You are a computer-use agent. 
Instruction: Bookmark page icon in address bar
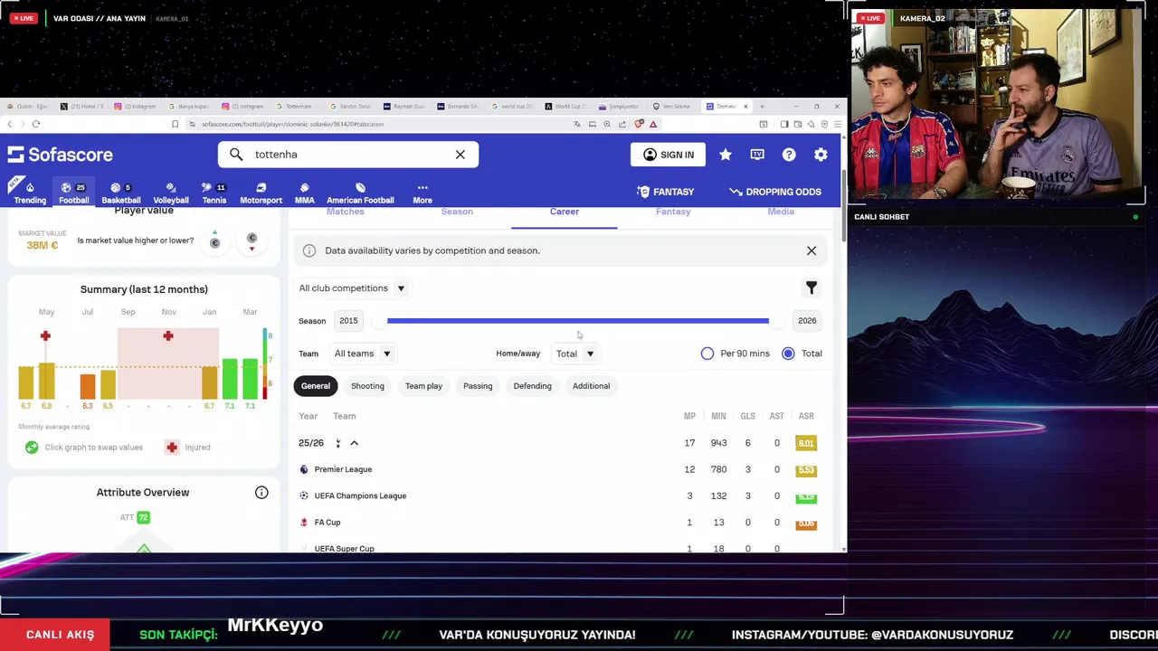(x=175, y=124)
